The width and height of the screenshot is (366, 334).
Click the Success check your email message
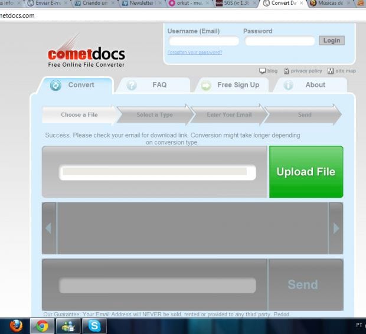pos(172,139)
